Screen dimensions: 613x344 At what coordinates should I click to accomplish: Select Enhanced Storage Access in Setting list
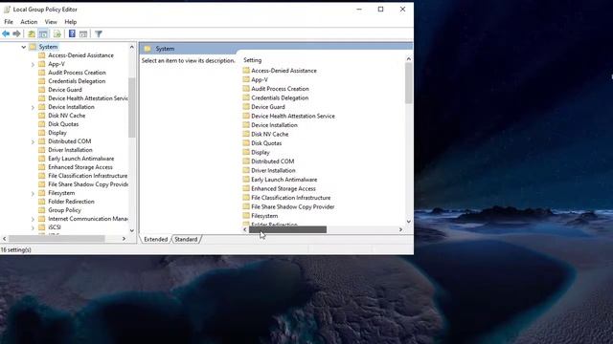(284, 188)
